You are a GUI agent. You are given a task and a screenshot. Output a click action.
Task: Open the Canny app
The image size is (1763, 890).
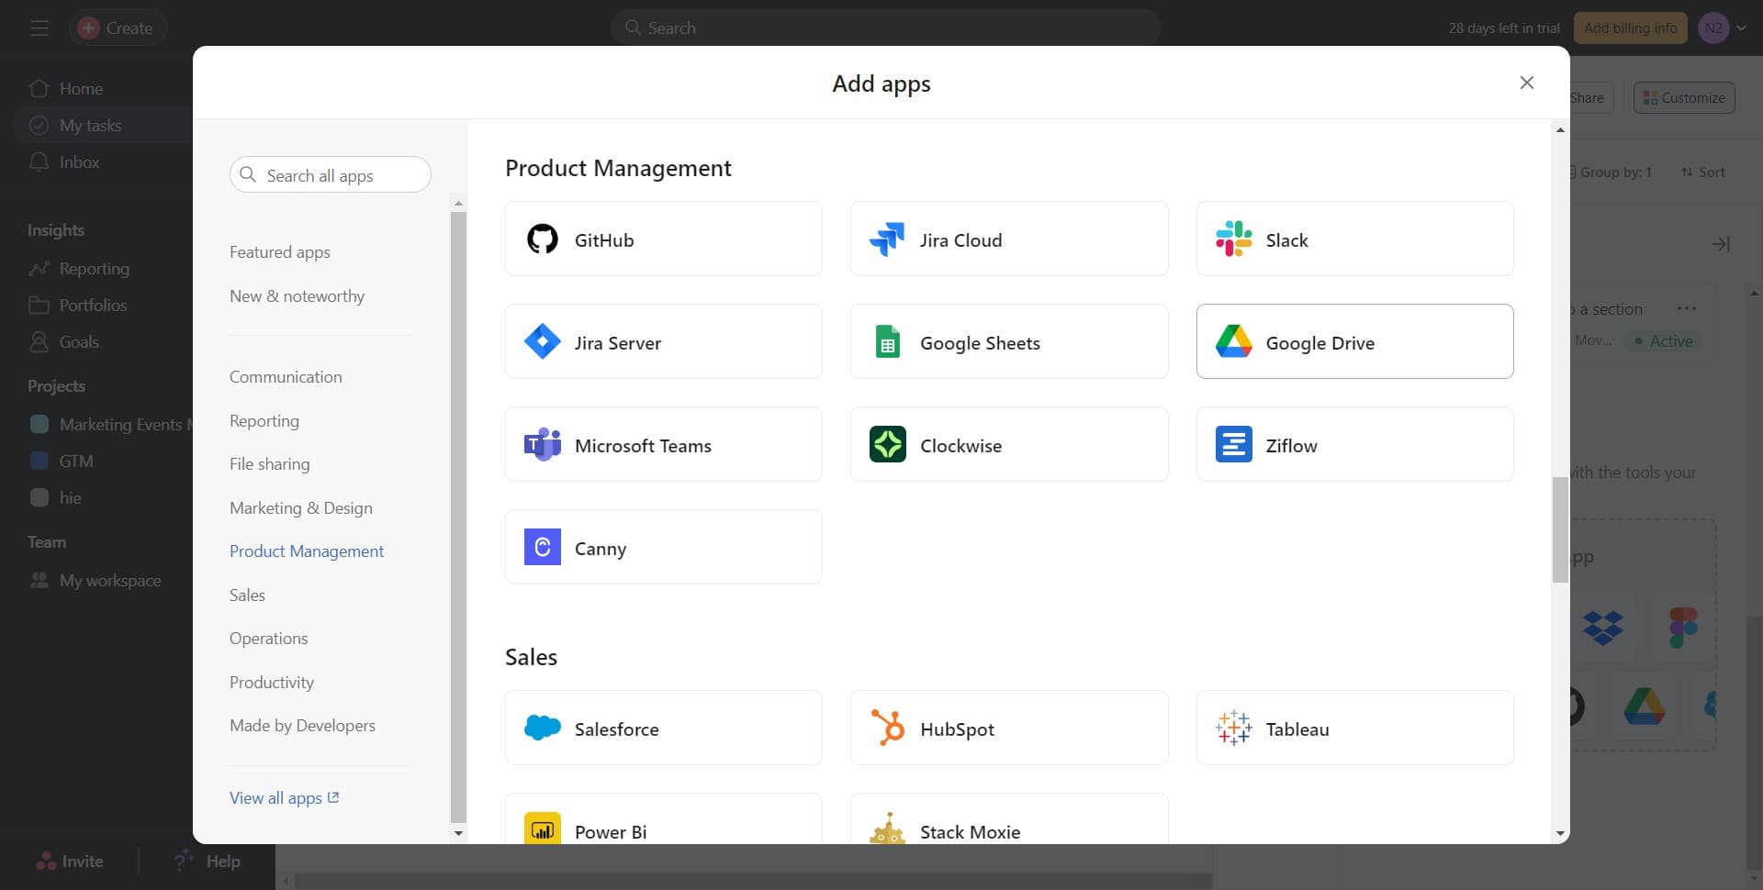click(x=663, y=547)
